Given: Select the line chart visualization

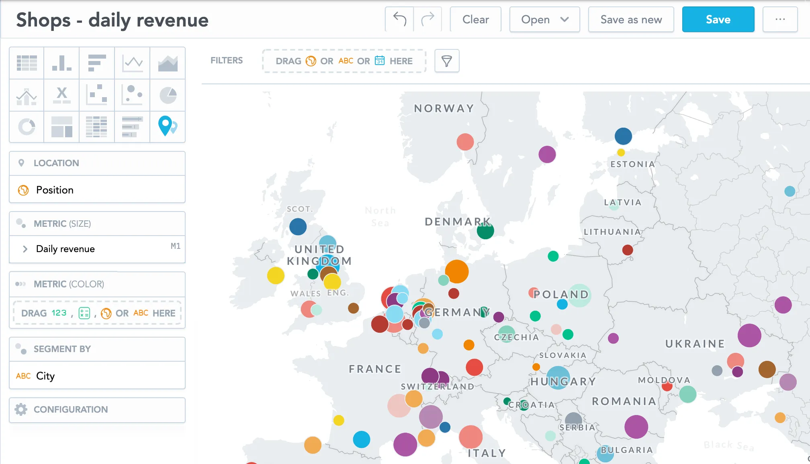Looking at the screenshot, I should pyautogui.click(x=132, y=63).
